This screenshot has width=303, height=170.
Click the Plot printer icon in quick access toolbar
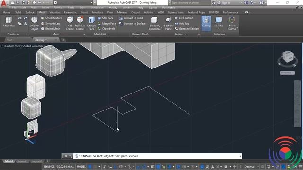tap(34, 3)
